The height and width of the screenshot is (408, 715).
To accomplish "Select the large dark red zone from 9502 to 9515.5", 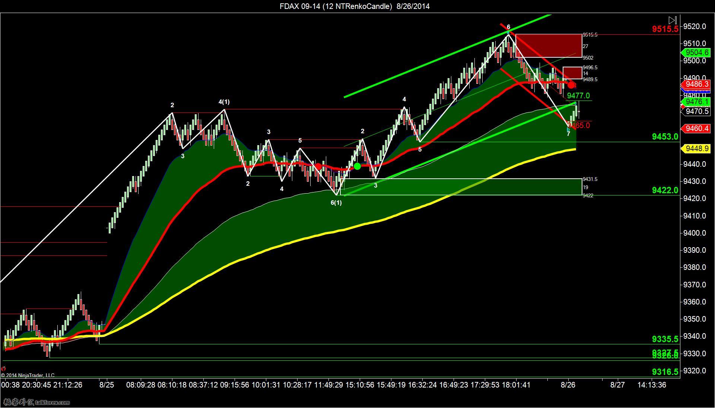I will pyautogui.click(x=549, y=46).
